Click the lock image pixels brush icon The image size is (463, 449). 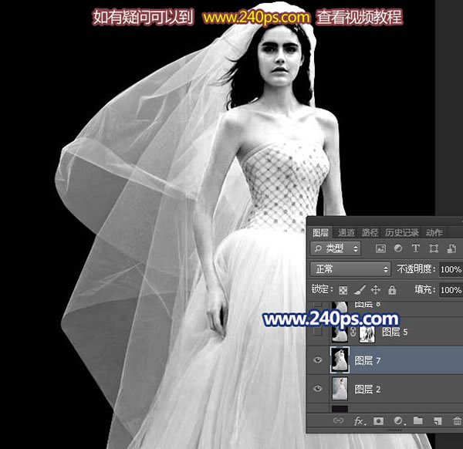point(360,290)
